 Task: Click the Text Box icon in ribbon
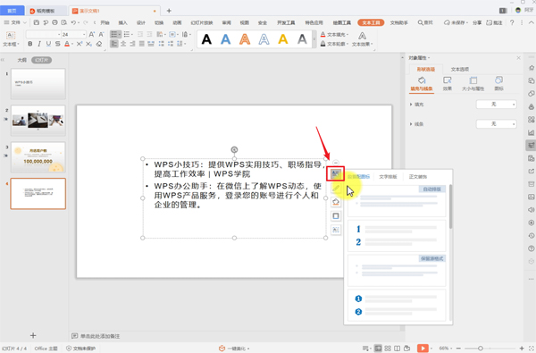tap(11, 35)
